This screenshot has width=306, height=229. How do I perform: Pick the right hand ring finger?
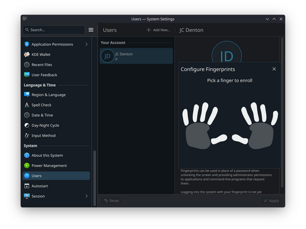tap(263, 113)
